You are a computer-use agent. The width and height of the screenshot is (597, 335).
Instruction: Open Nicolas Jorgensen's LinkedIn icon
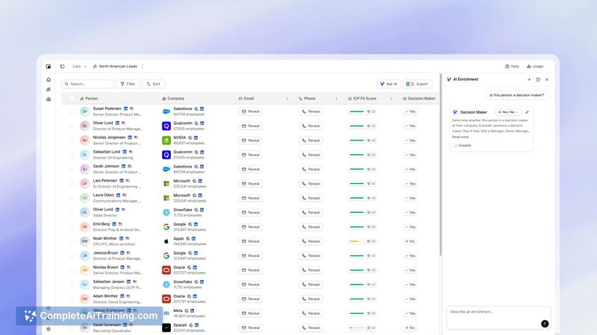coord(130,138)
